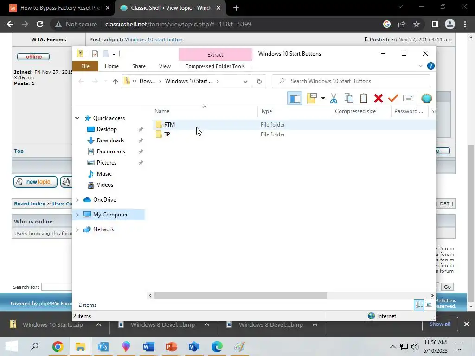Click the Explorer Help question mark icon
The height and width of the screenshot is (356, 475).
[x=430, y=66]
